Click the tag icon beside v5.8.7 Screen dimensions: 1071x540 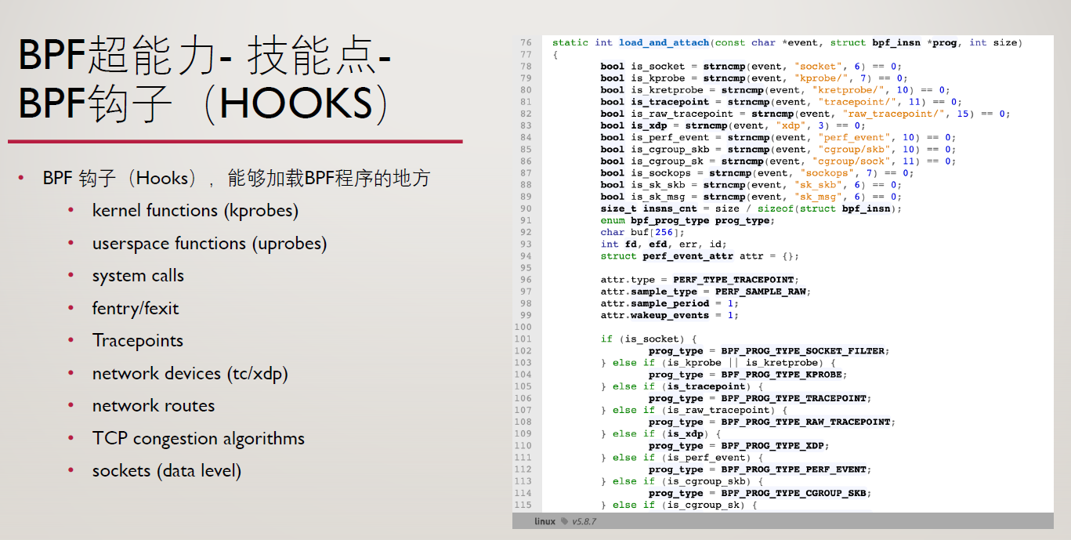(x=564, y=521)
